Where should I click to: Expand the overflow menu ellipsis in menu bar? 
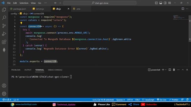45,3
